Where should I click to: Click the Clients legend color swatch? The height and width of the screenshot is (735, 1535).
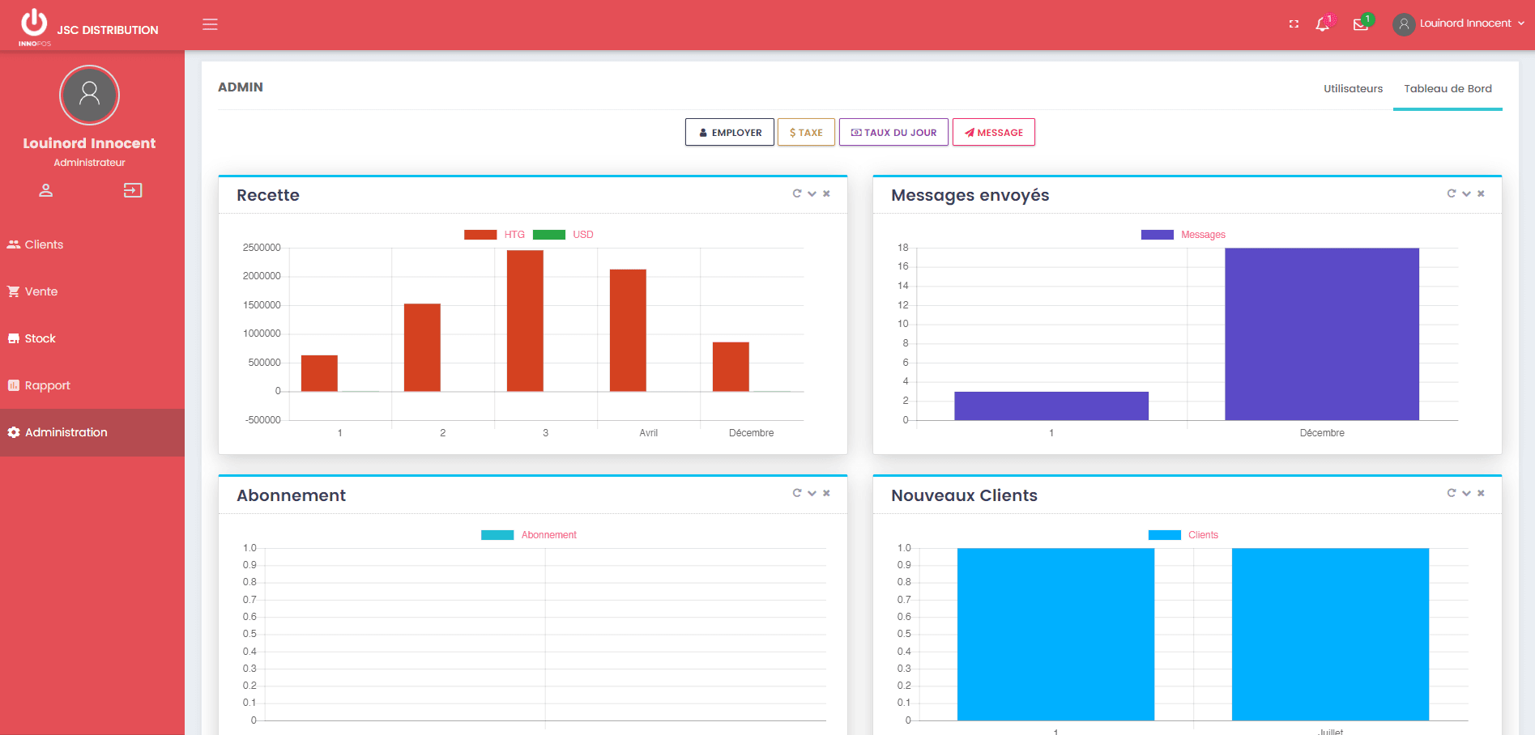click(1164, 535)
